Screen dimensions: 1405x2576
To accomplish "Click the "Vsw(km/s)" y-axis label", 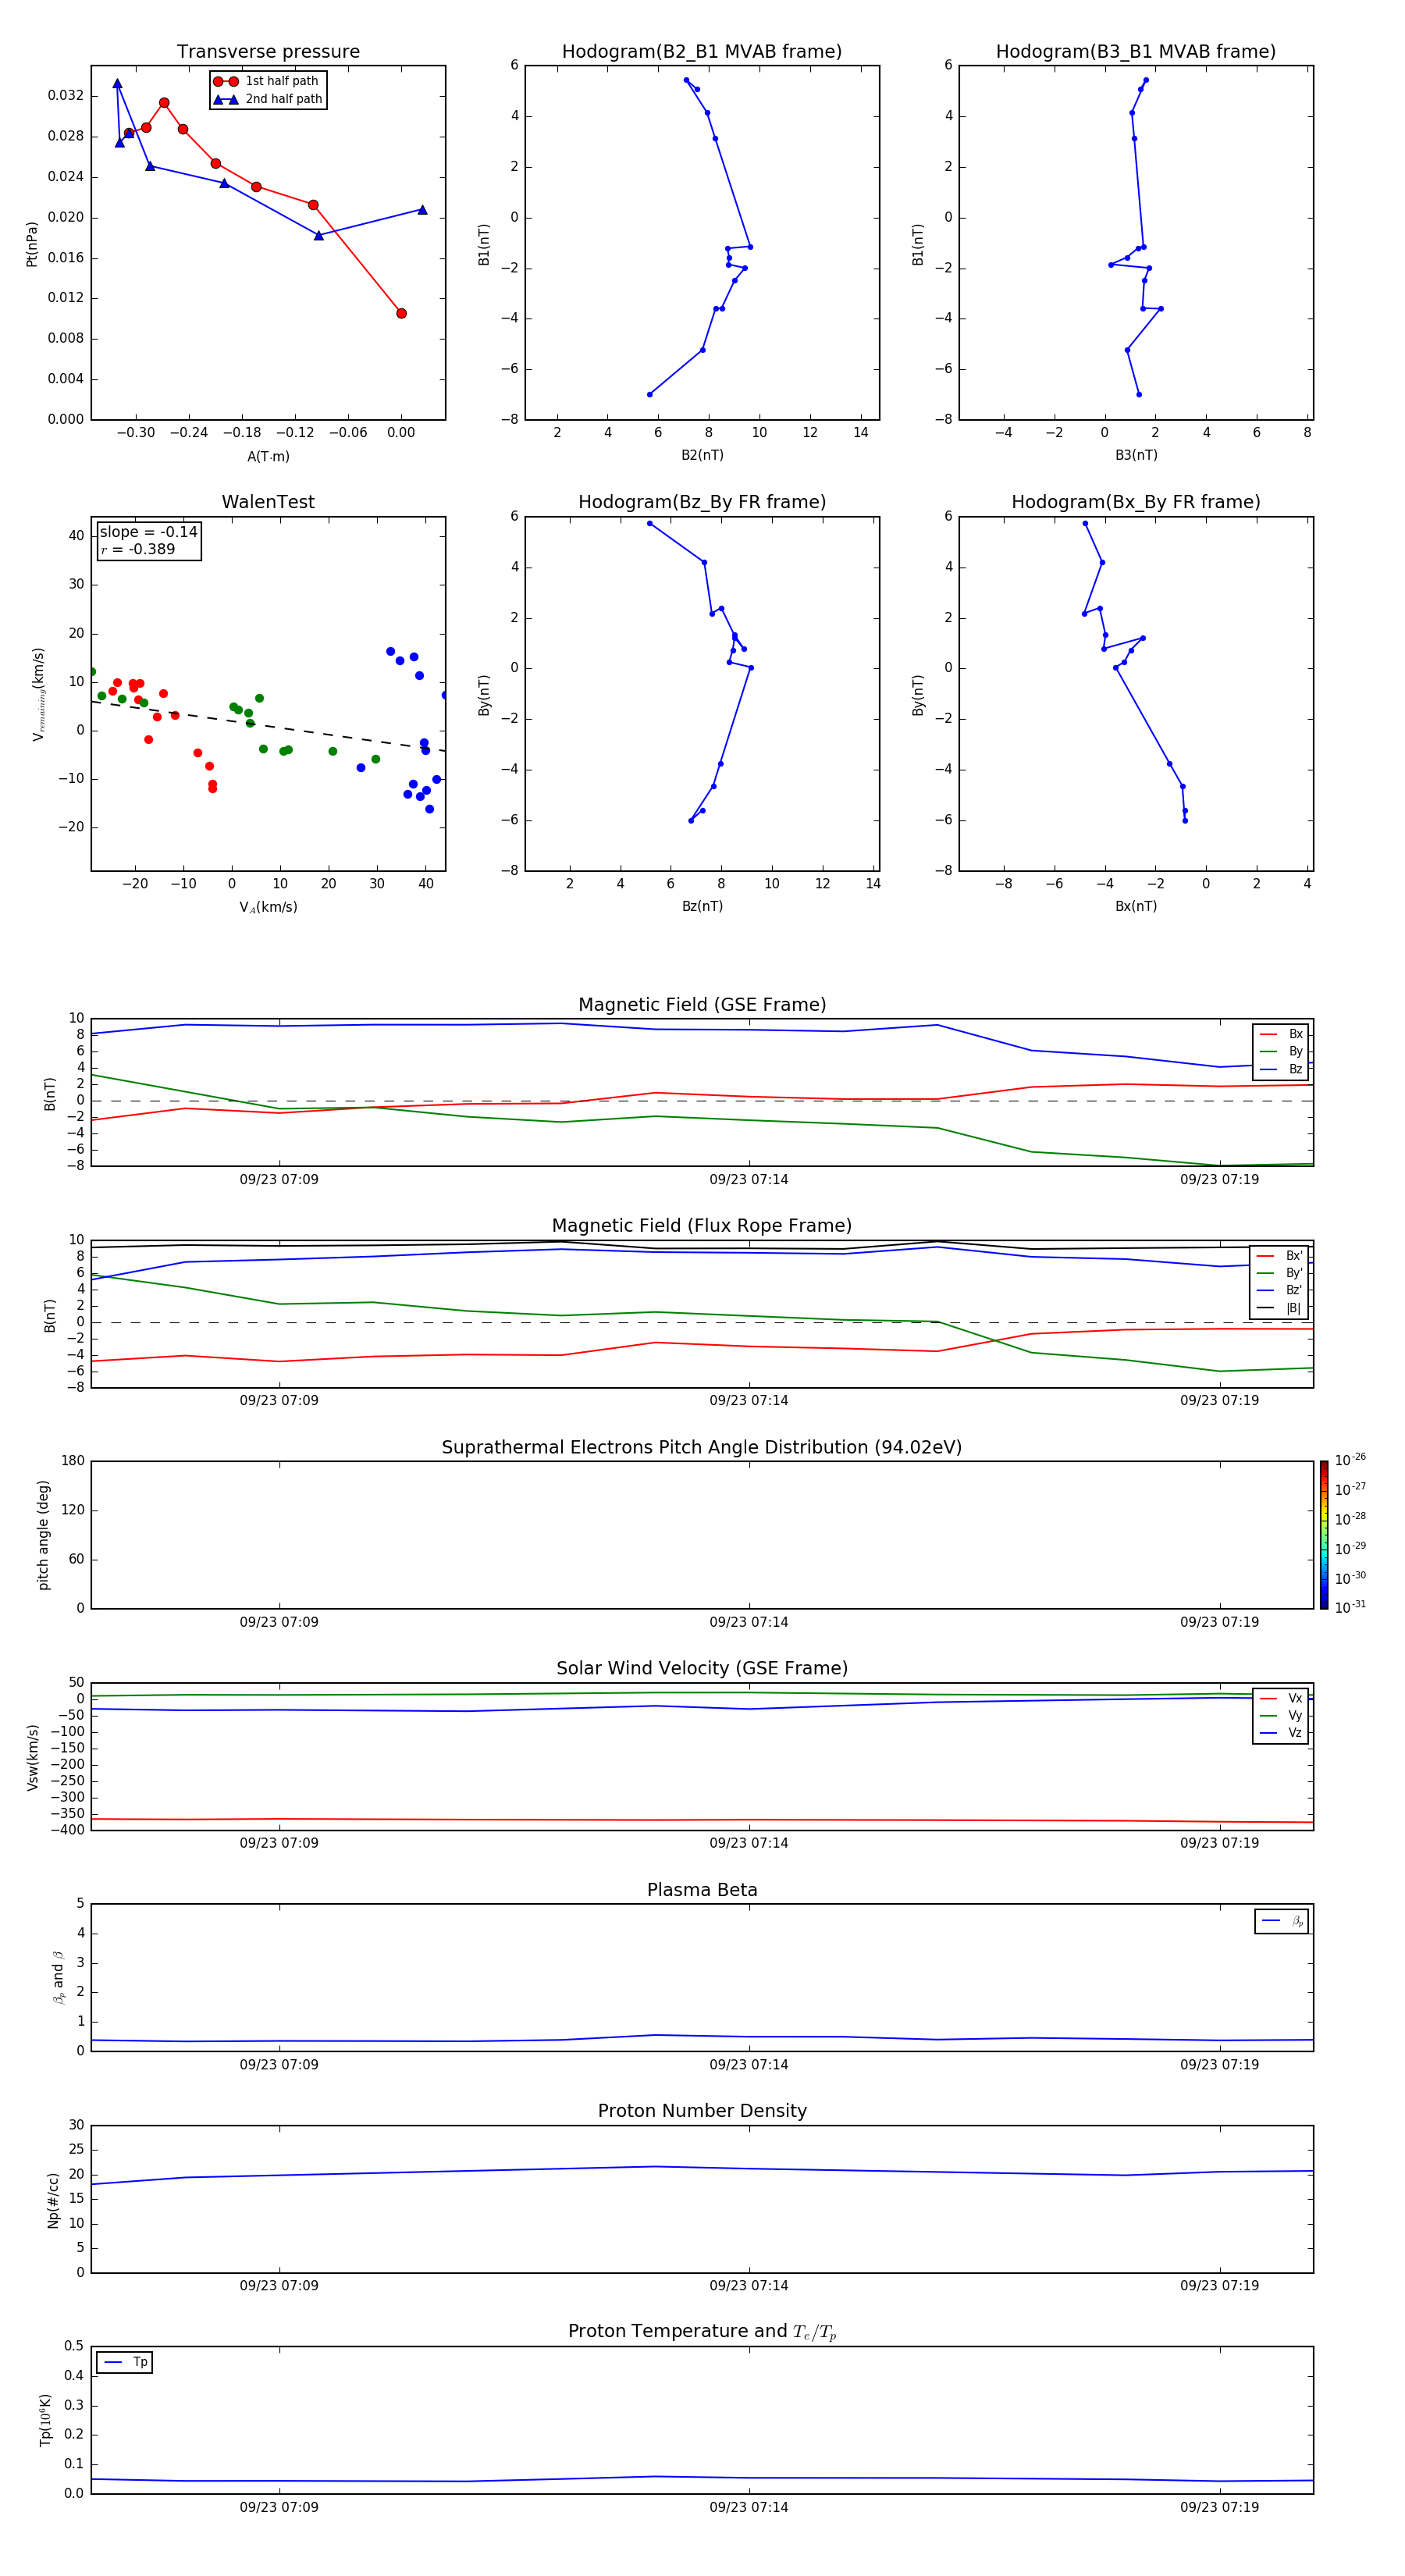I will tap(32, 1756).
